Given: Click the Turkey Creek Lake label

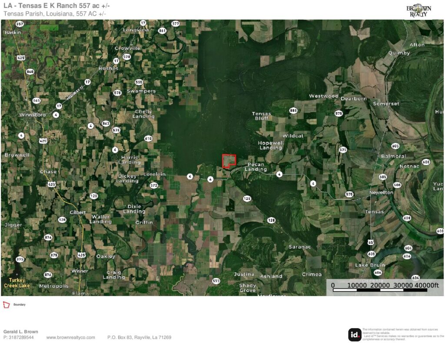Looking at the screenshot, I should pyautogui.click(x=17, y=283).
